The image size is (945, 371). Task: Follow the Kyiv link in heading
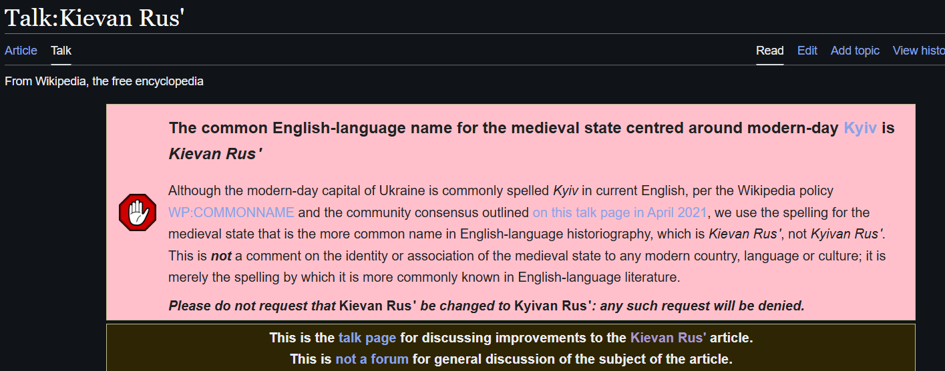860,128
